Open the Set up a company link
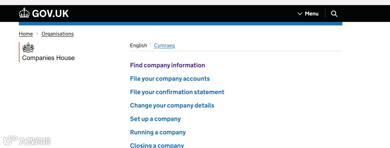This screenshot has width=390, height=148. [155, 119]
